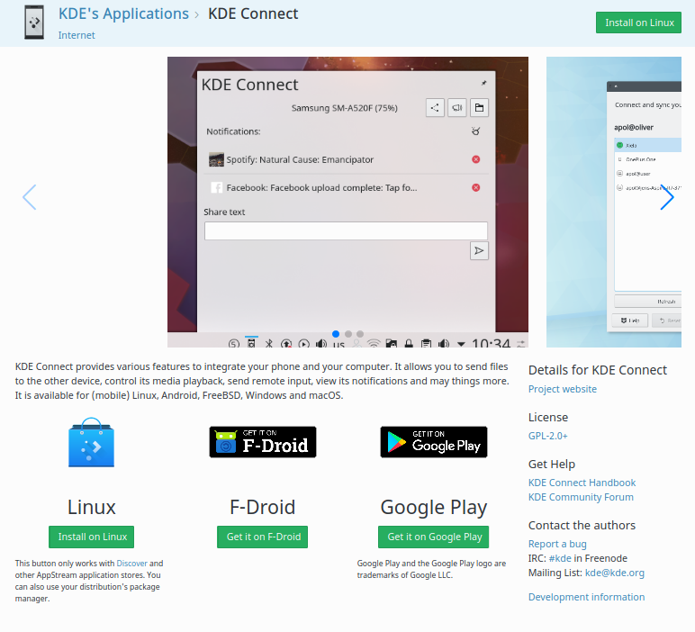Click the media play tray icon in screenshot
This screenshot has width=695, height=632.
point(304,344)
